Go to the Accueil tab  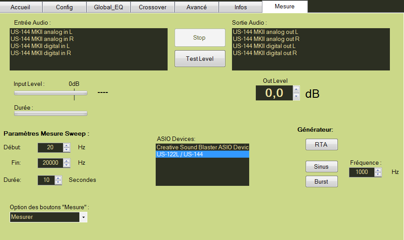21,7
